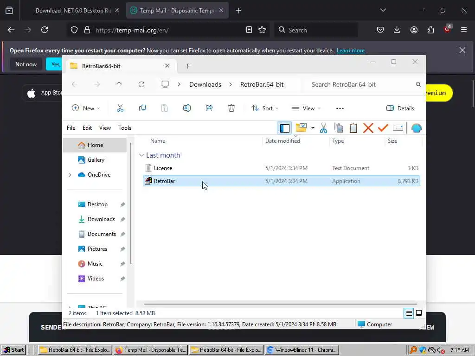Open the Sort options dropdown
Screen dimensions: 475x356
(265, 108)
